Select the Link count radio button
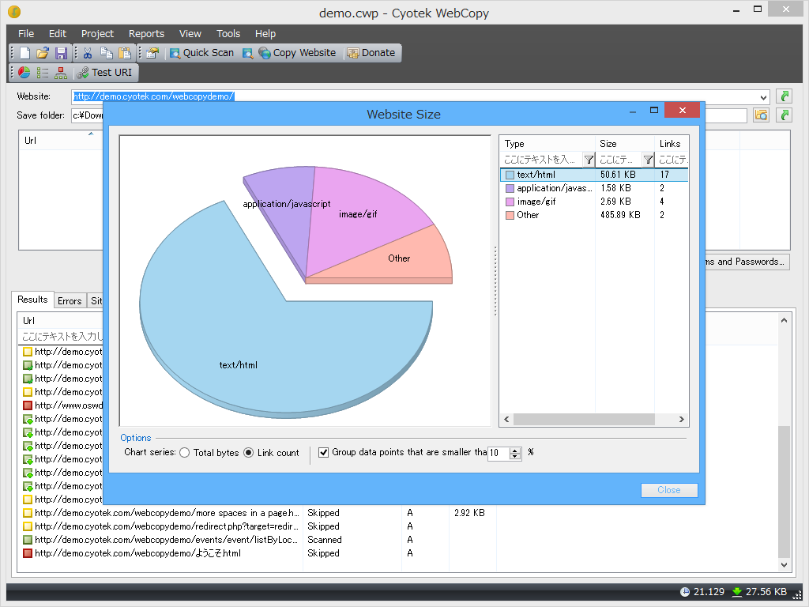This screenshot has width=809, height=607. pos(248,453)
